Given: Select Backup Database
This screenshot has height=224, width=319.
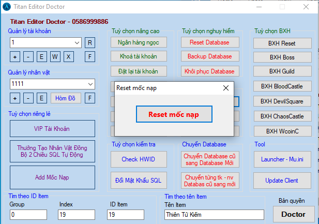Looking at the screenshot, I should click(x=209, y=56).
